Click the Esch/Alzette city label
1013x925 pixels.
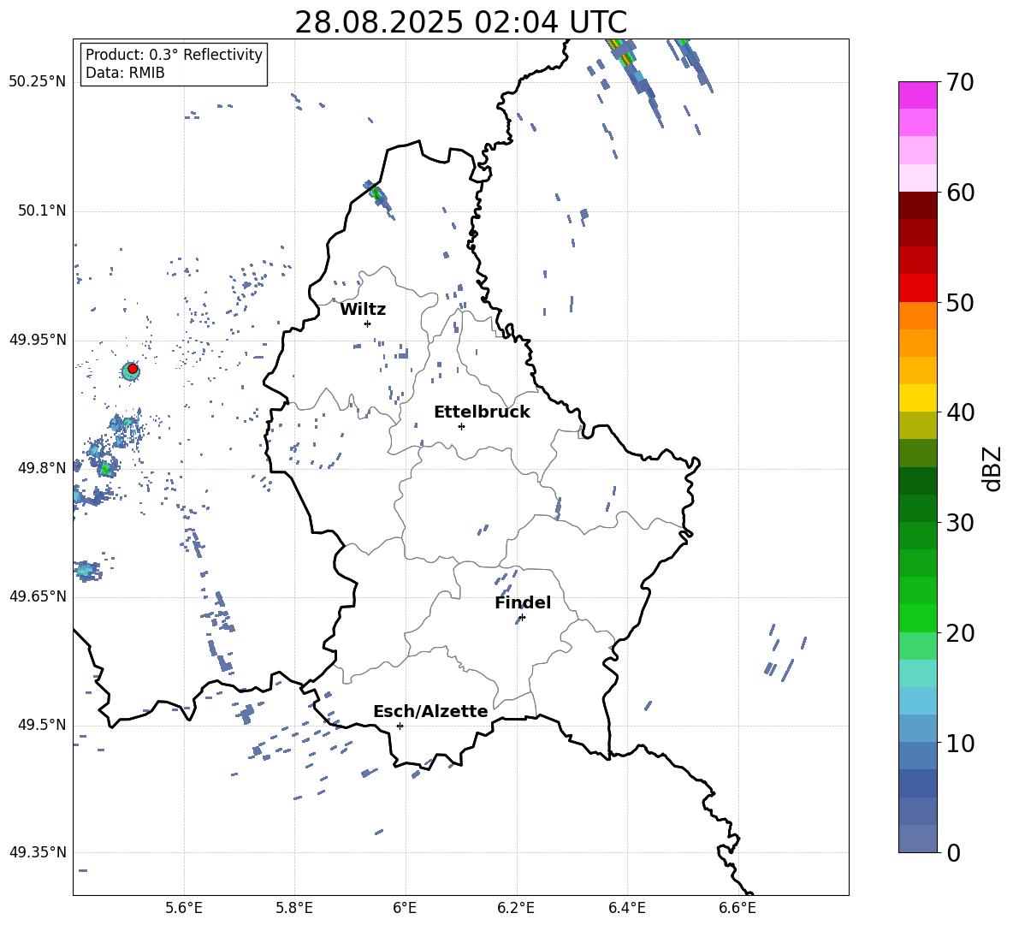click(430, 711)
